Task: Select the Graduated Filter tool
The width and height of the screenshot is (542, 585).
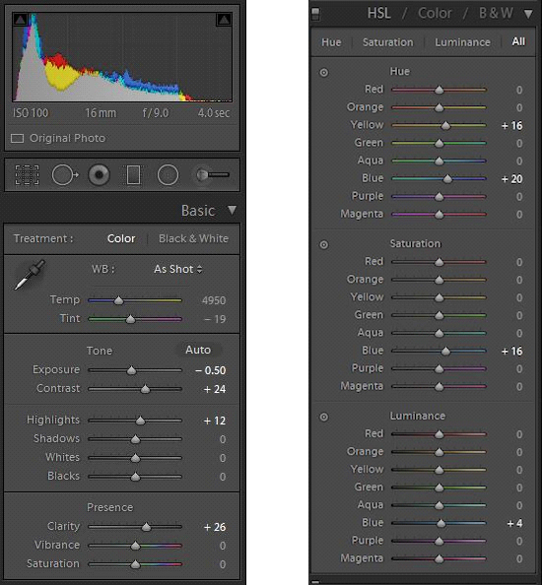Action: (x=133, y=174)
